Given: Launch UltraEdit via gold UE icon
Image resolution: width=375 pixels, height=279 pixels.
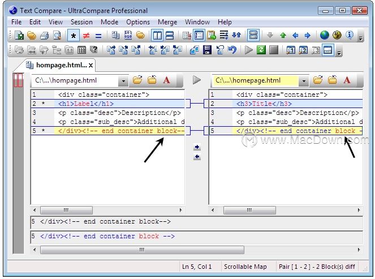Looking at the screenshot, I should click(337, 35).
